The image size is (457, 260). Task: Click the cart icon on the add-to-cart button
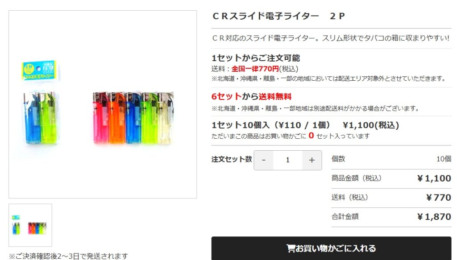point(291,248)
